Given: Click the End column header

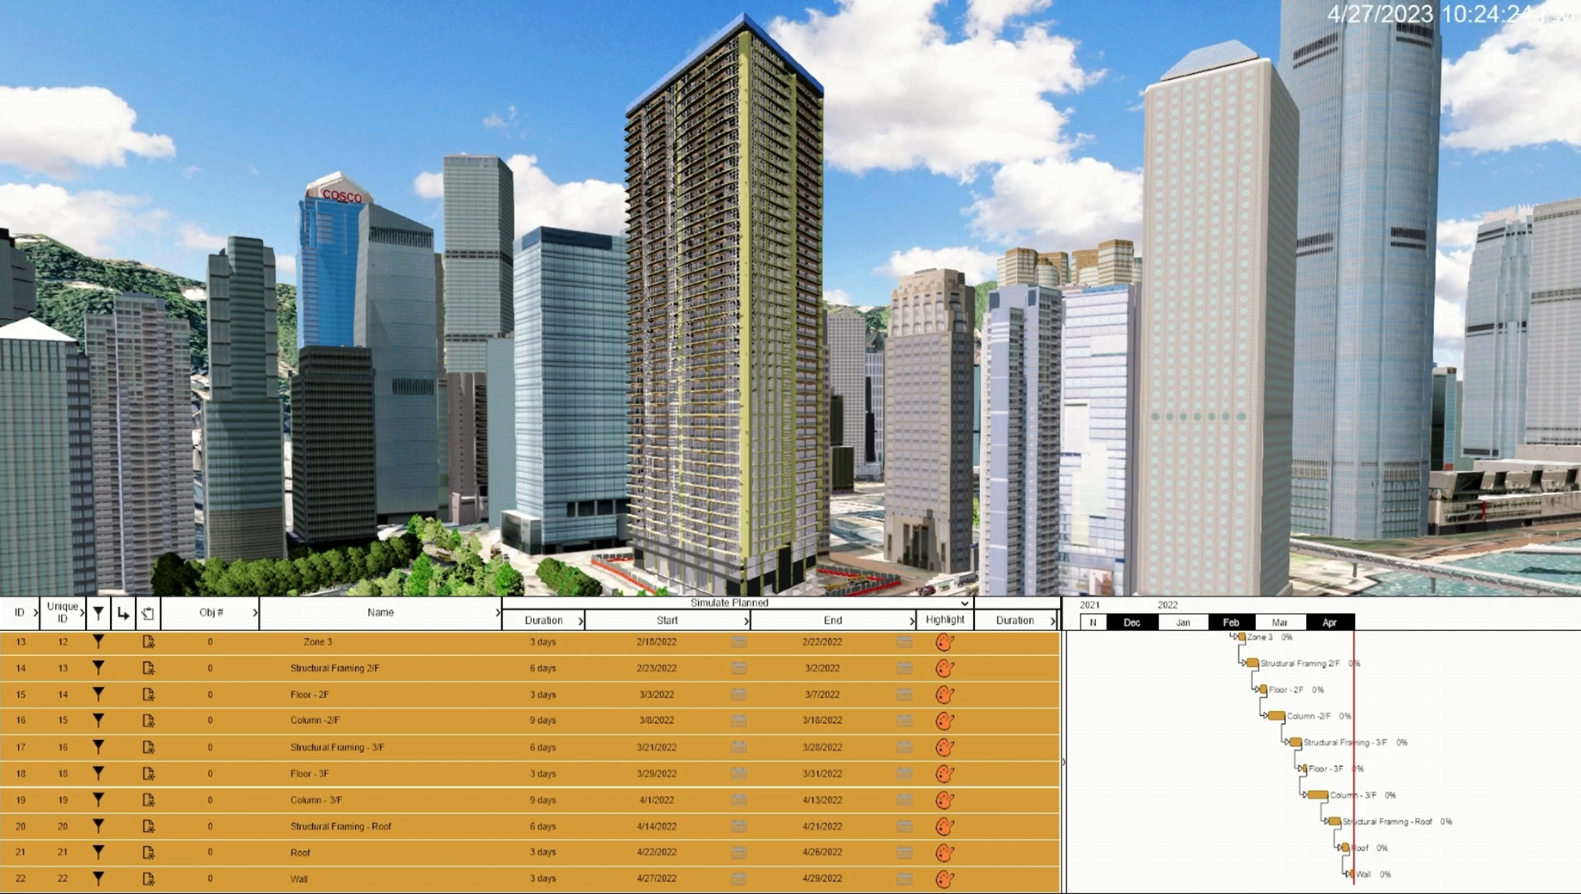Looking at the screenshot, I should click(833, 621).
